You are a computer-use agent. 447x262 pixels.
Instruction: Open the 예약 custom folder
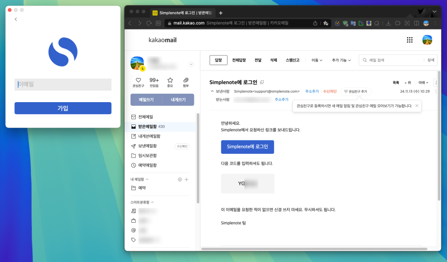pos(142,188)
